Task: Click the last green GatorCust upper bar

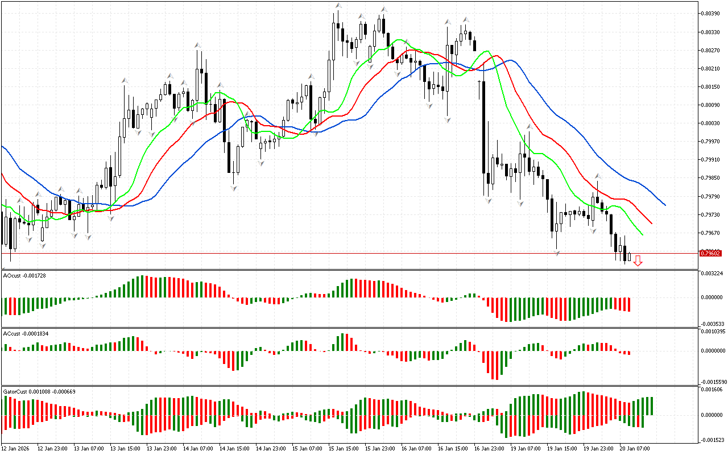Action: pyautogui.click(x=652, y=406)
